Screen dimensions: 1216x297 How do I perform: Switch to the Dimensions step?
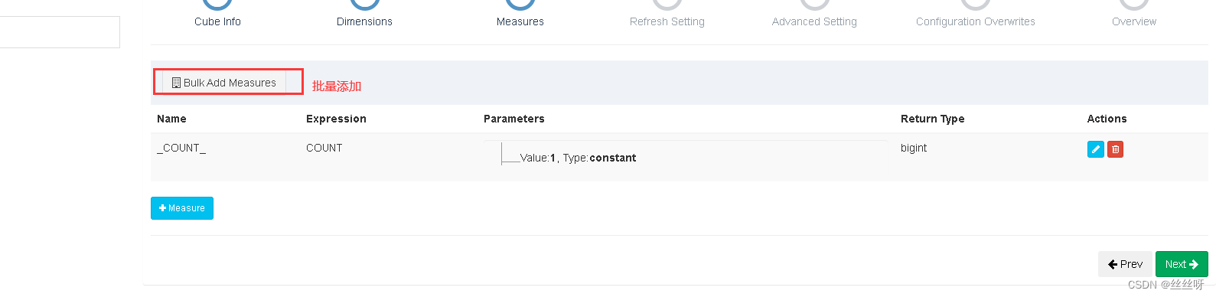(x=364, y=21)
